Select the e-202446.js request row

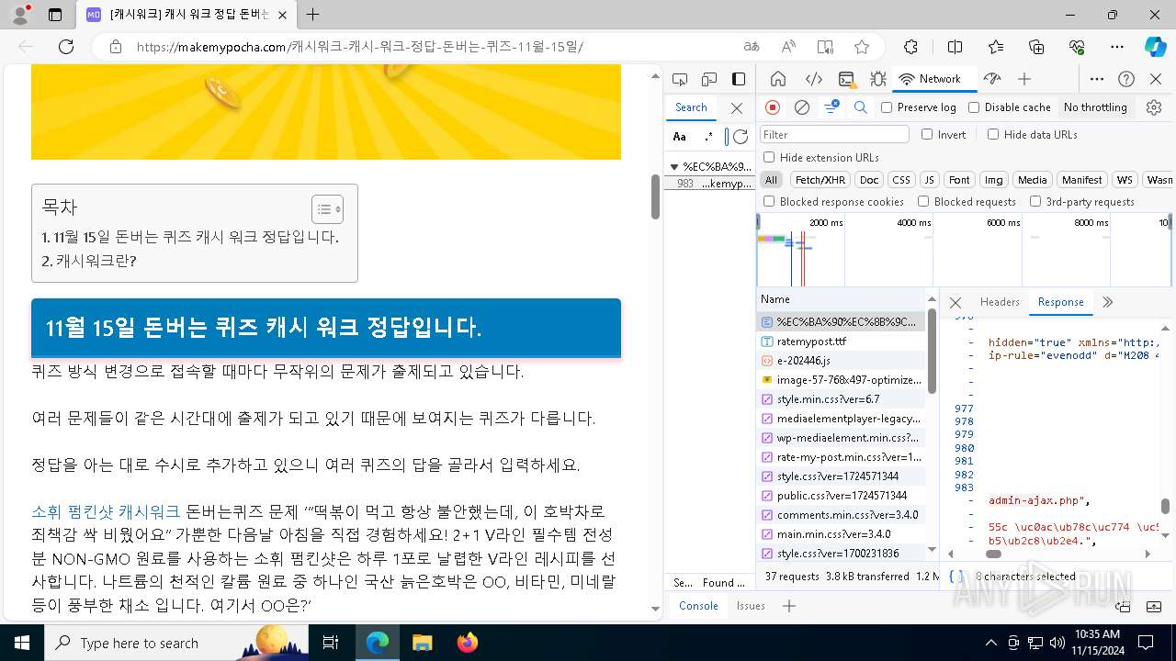pyautogui.click(x=841, y=360)
